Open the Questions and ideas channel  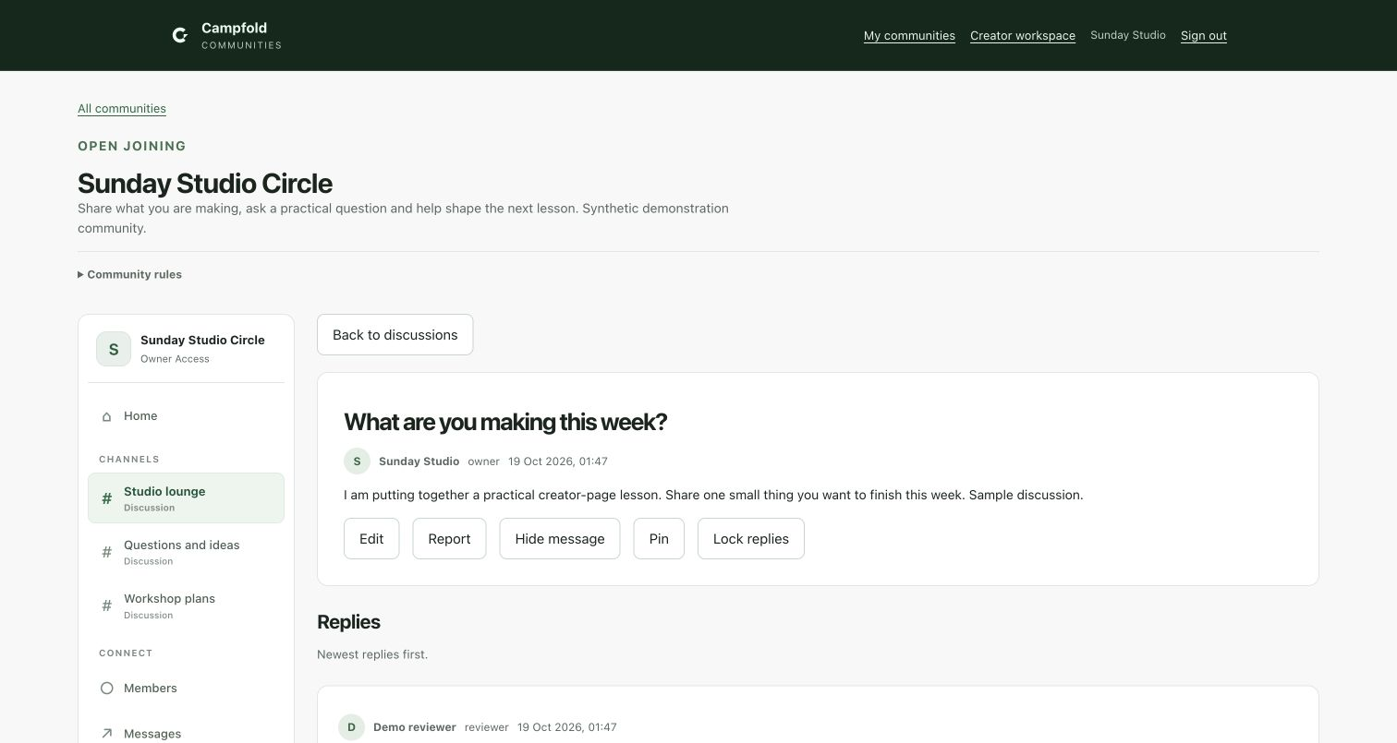(186, 552)
